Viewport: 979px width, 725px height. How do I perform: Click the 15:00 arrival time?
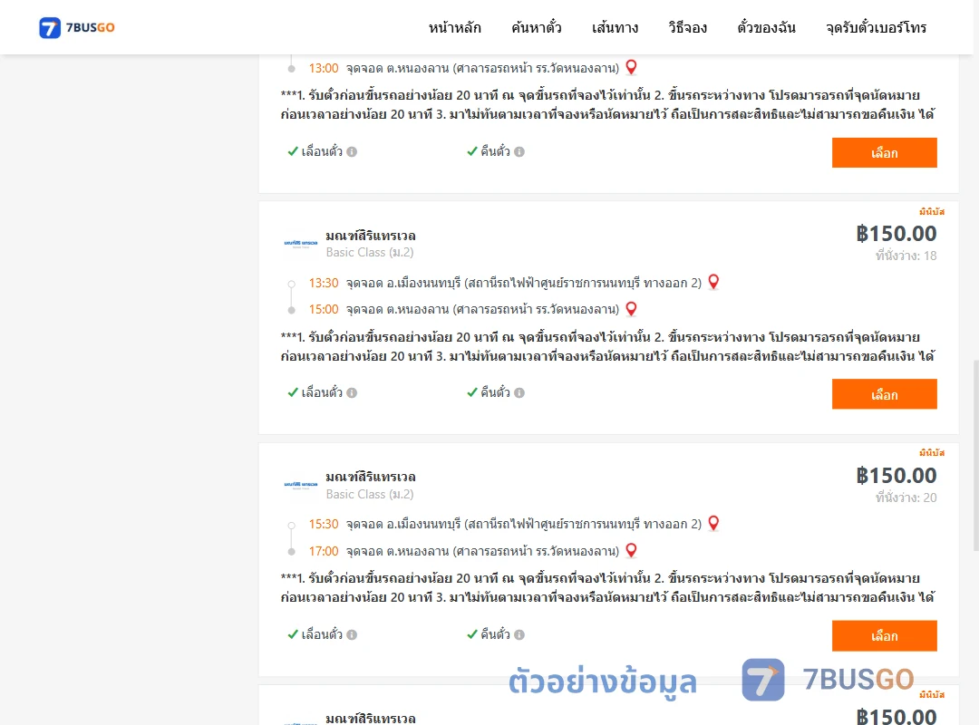[324, 309]
